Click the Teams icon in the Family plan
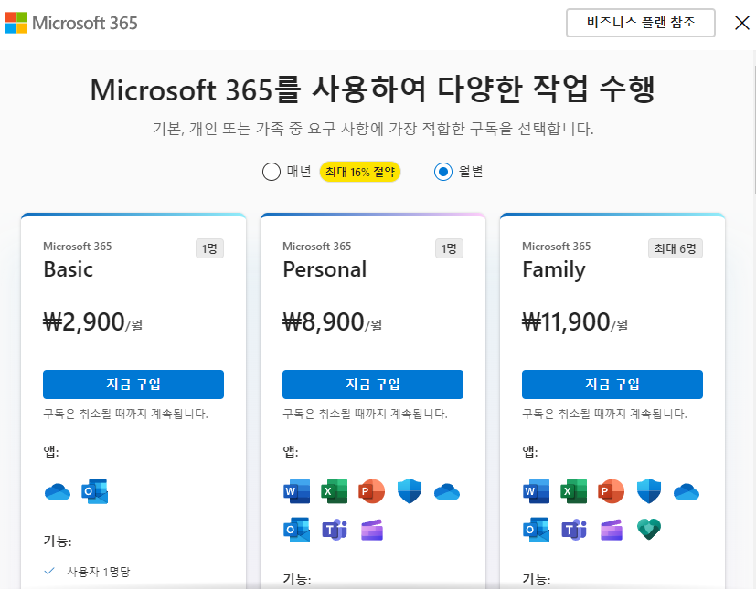Image resolution: width=756 pixels, height=589 pixels. point(574,530)
